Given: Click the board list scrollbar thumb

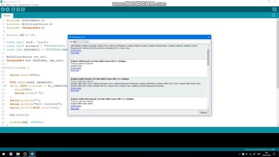Looking at the screenshot, I should [x=208, y=57].
